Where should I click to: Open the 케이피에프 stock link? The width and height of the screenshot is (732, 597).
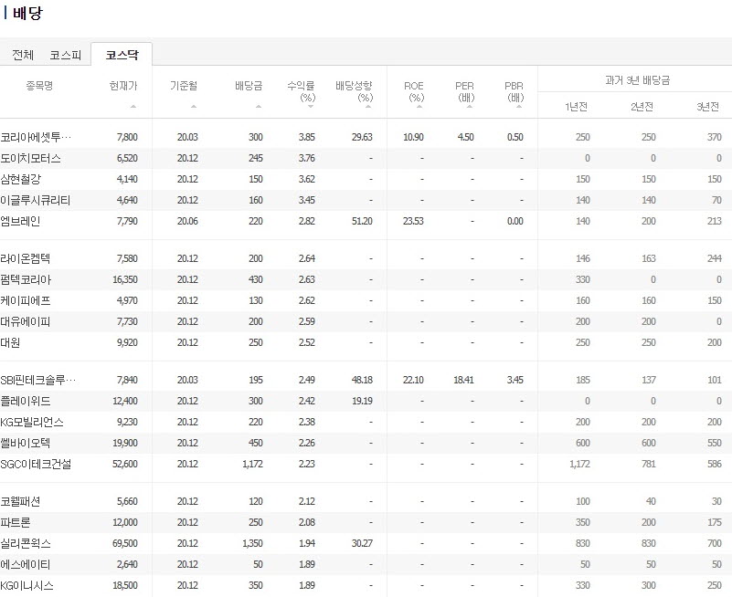pos(26,300)
